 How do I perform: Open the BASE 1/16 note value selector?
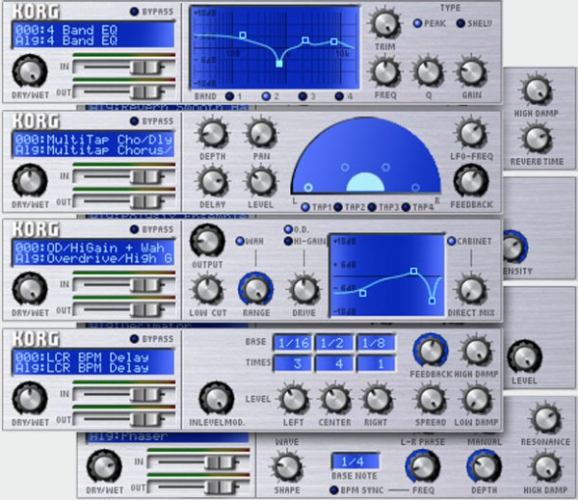pyautogui.click(x=294, y=343)
